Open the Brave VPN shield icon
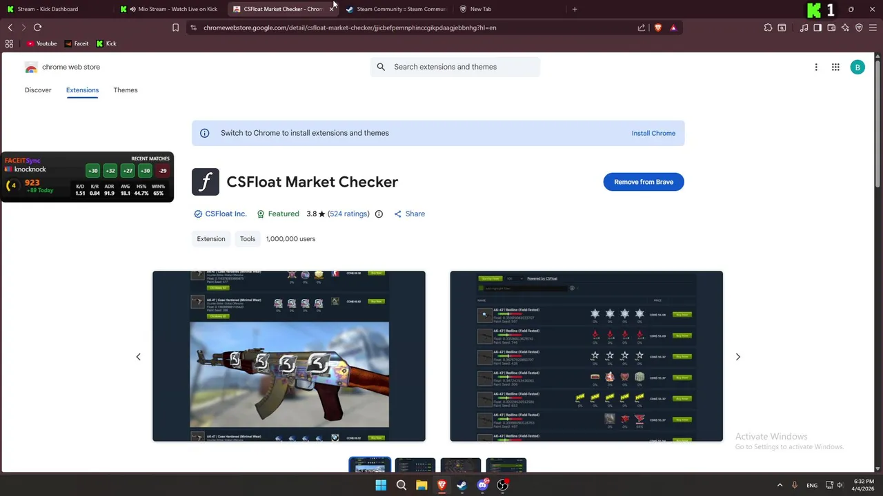Viewport: 883px width, 496px height. [859, 28]
